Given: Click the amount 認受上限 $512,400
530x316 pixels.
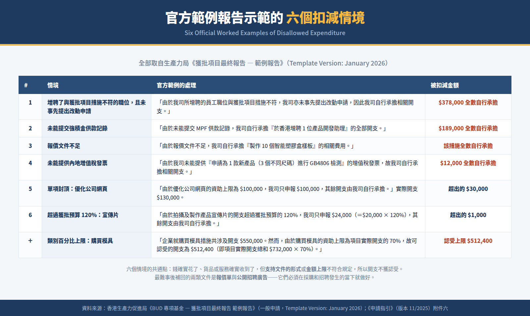Looking at the screenshot, I should click(x=468, y=241).
